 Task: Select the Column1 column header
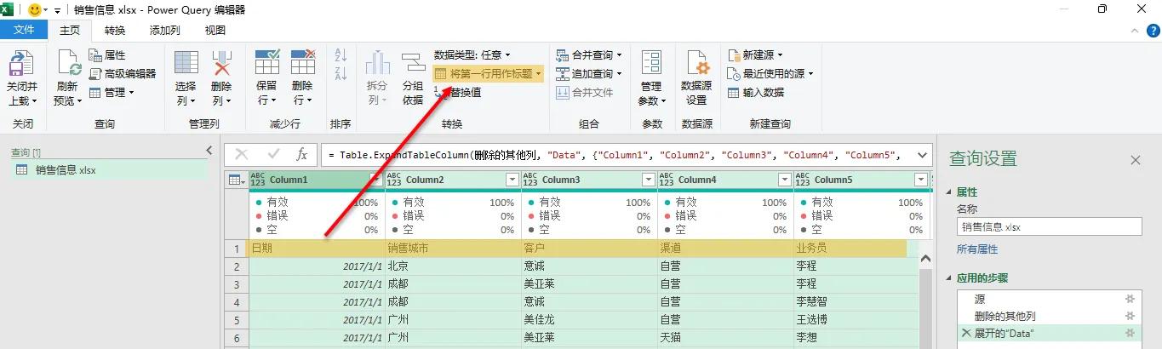[316, 180]
